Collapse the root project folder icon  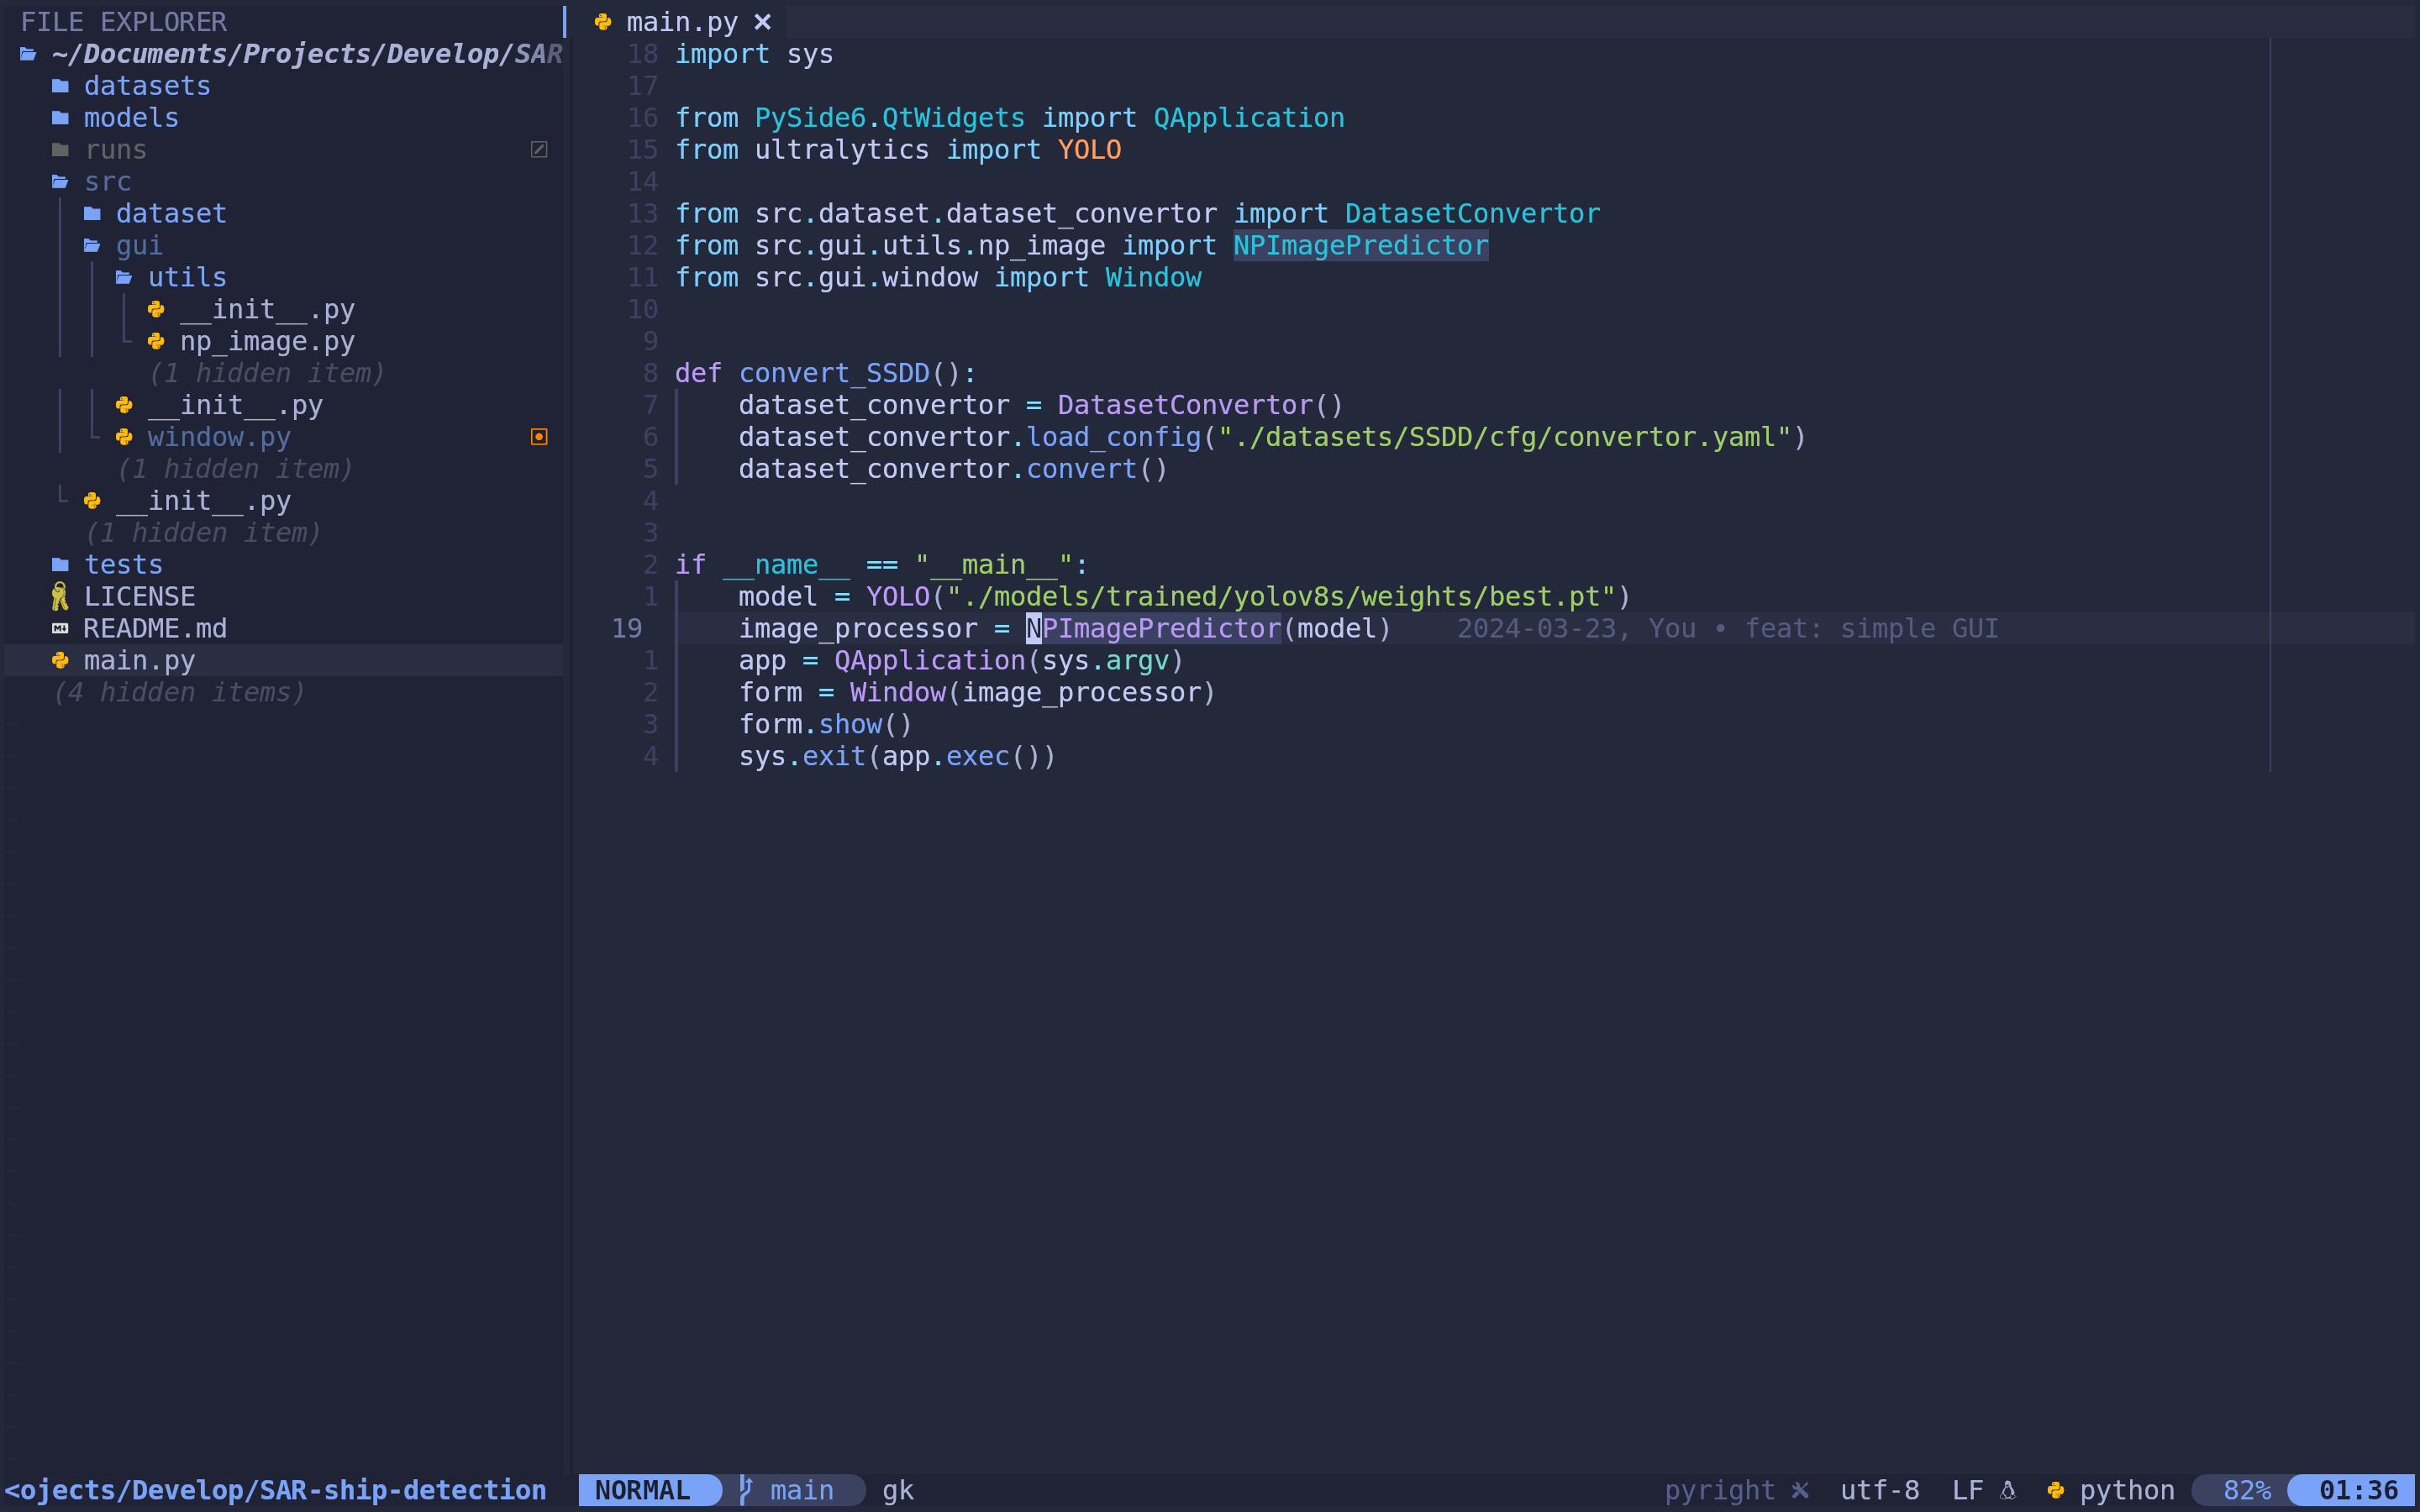point(28,54)
